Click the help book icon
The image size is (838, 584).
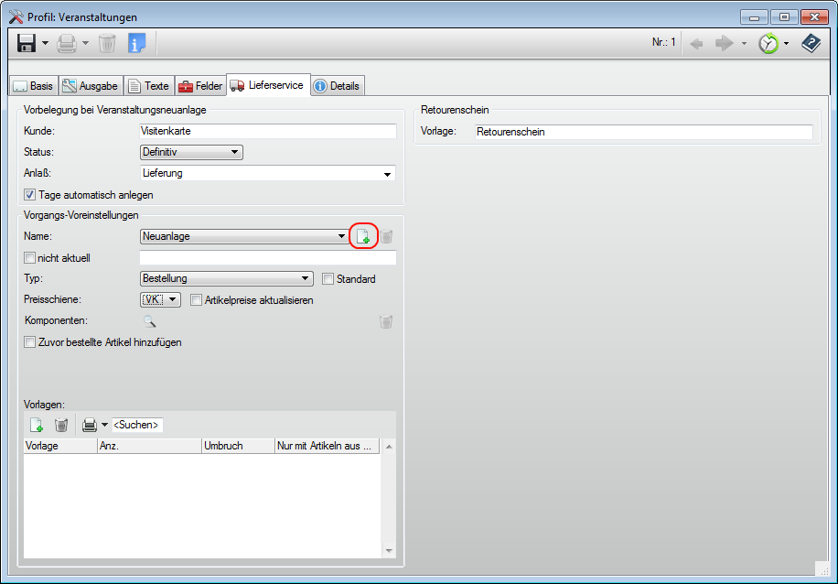coord(811,43)
